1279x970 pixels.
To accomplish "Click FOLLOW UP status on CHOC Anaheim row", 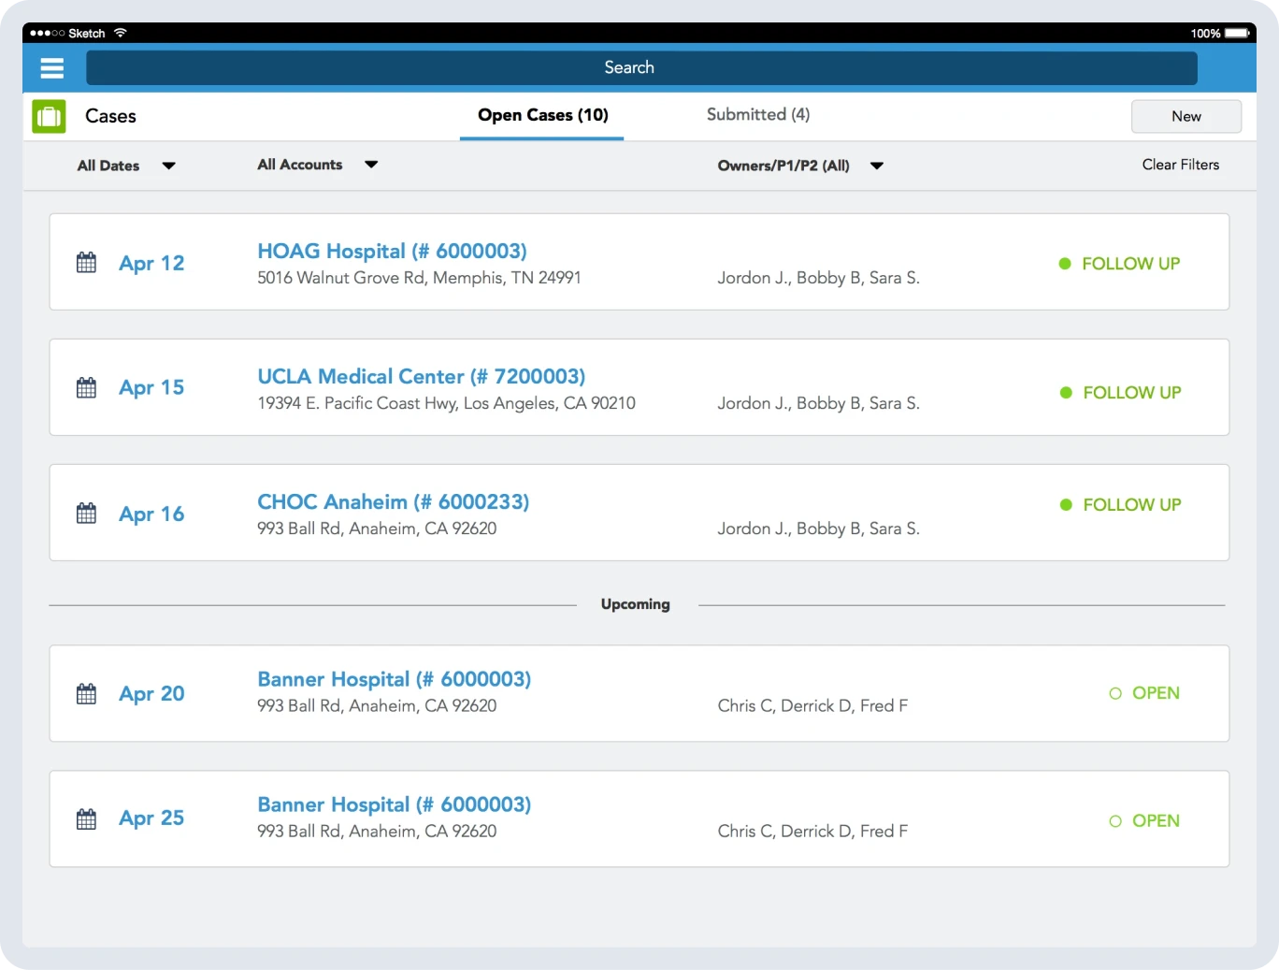I will (1132, 505).
